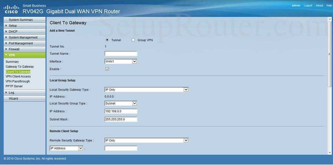Click the scrollbar up arrow
The image size is (333, 165).
click(x=330, y=19)
